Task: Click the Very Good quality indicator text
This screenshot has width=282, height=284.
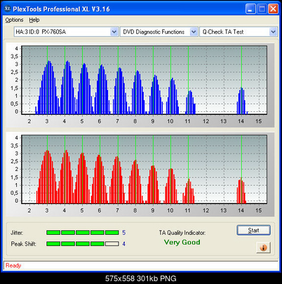Action: point(182,242)
